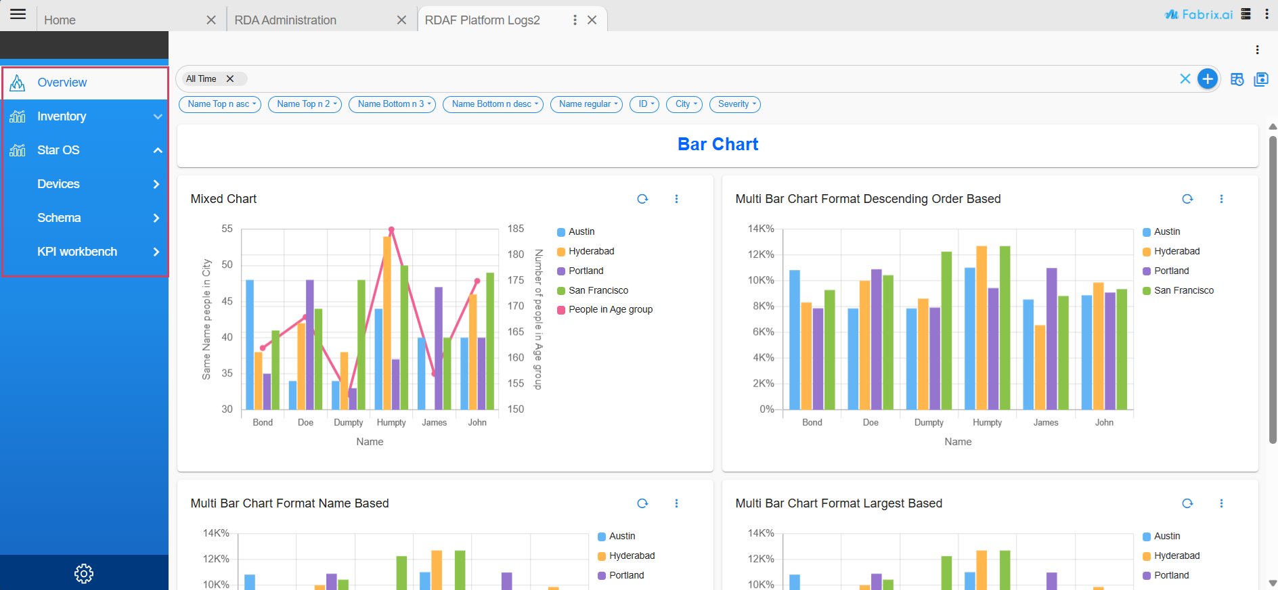Image resolution: width=1278 pixels, height=590 pixels.
Task: Open Mixed Chart three-dot options menu
Action: (676, 199)
